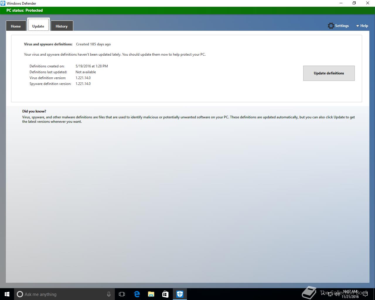
Task: Click the taskbar clock showing 11/21/2016
Action: coord(350,294)
